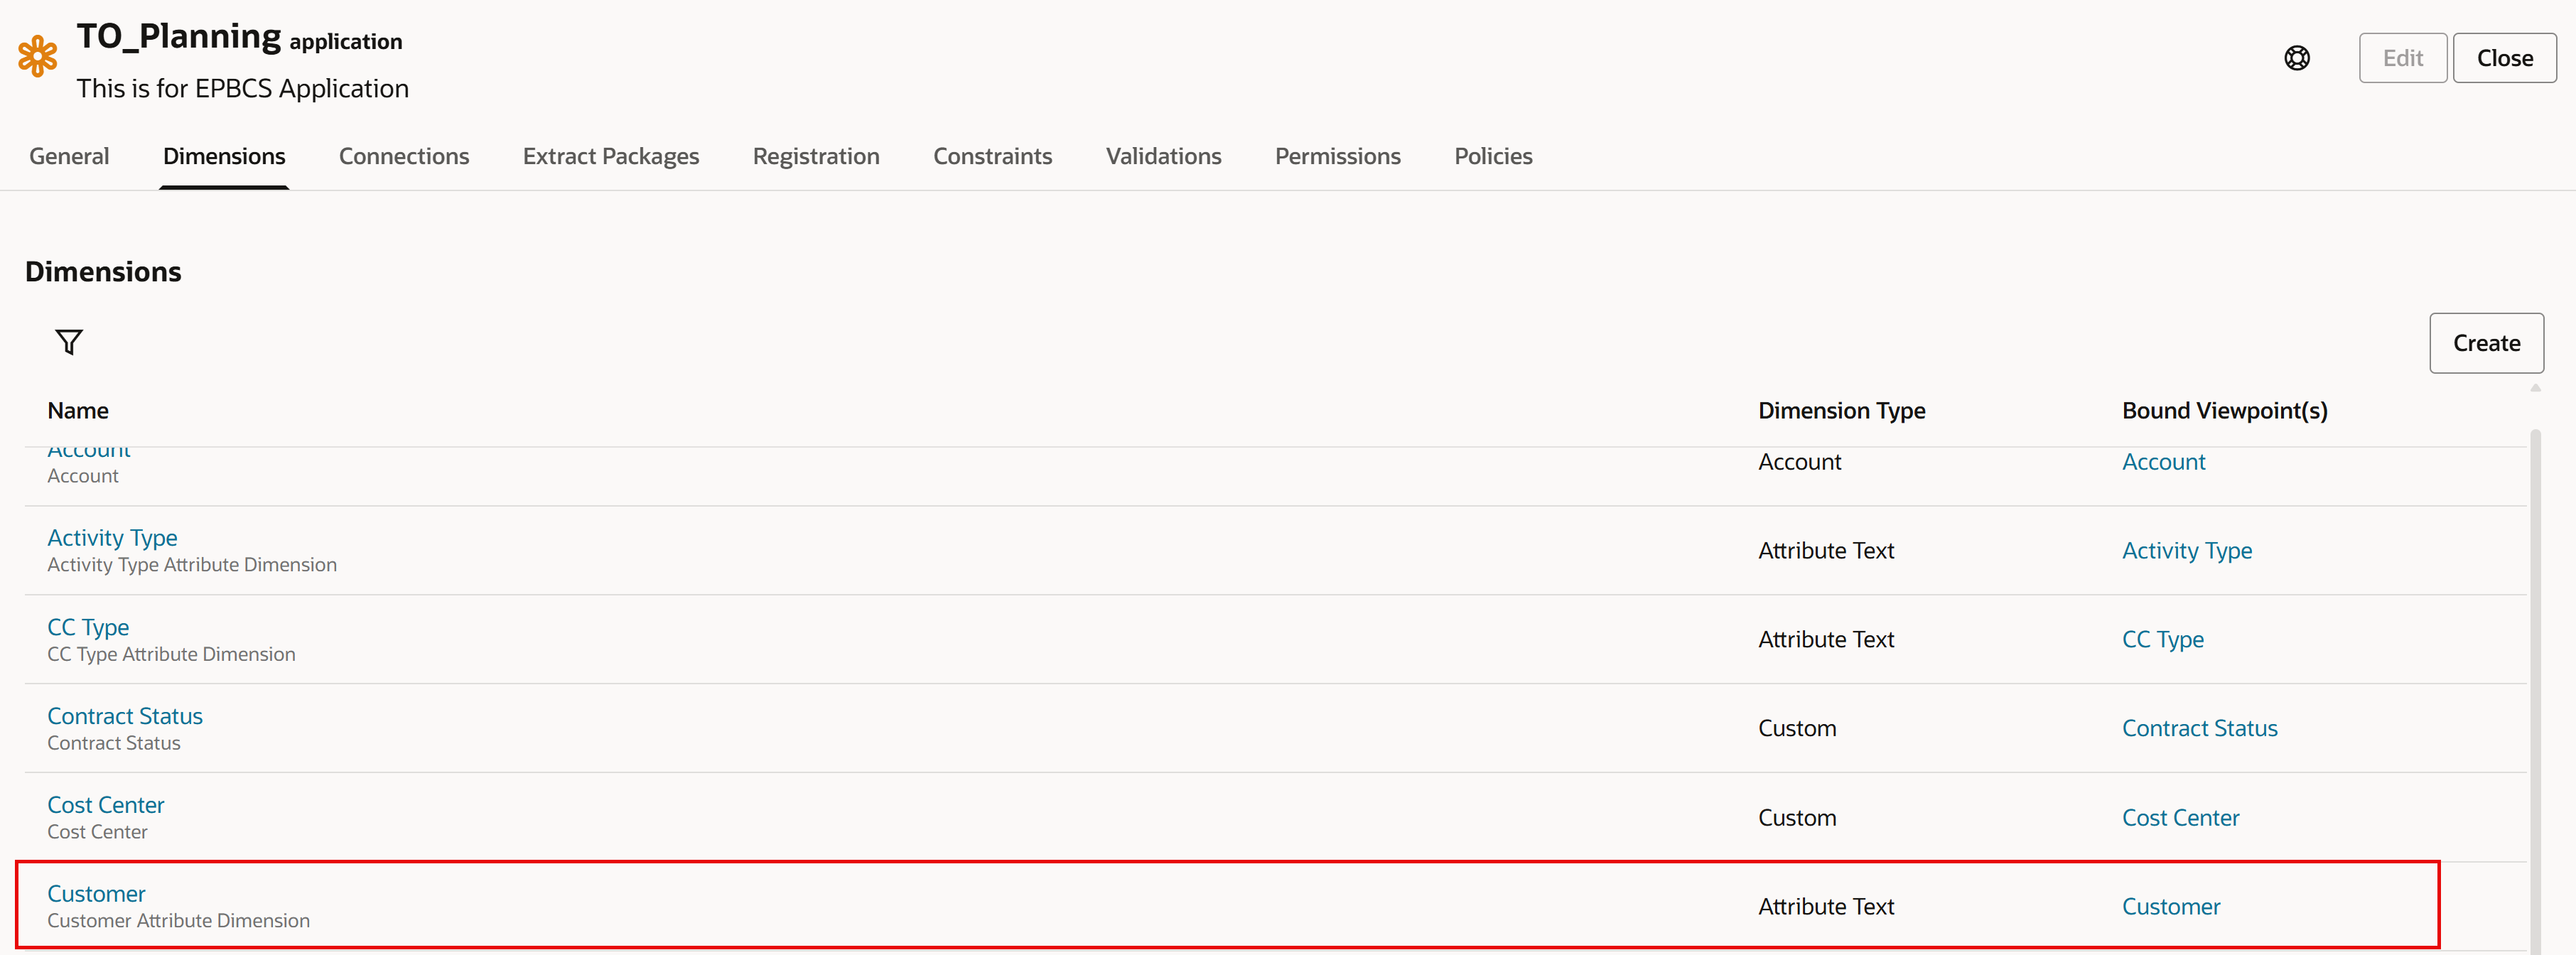Click the Name column header
Image resolution: width=2576 pixels, height=955 pixels.
coord(78,411)
